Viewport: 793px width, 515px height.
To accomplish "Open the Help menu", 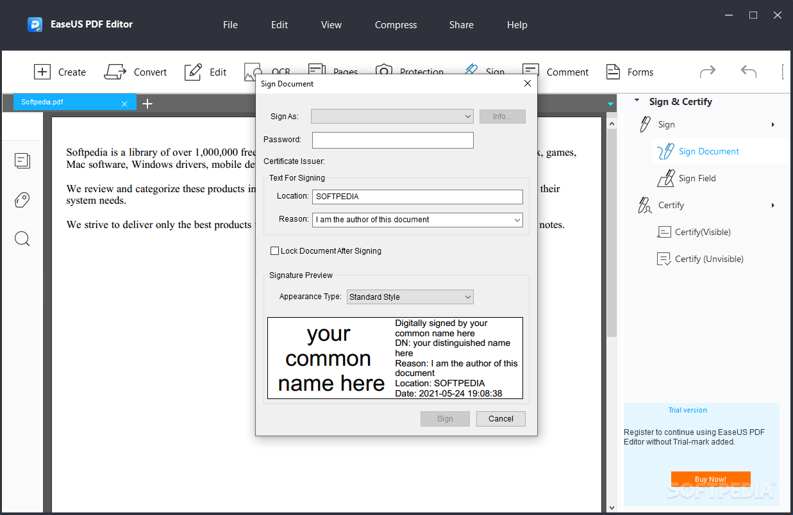I will (x=517, y=25).
